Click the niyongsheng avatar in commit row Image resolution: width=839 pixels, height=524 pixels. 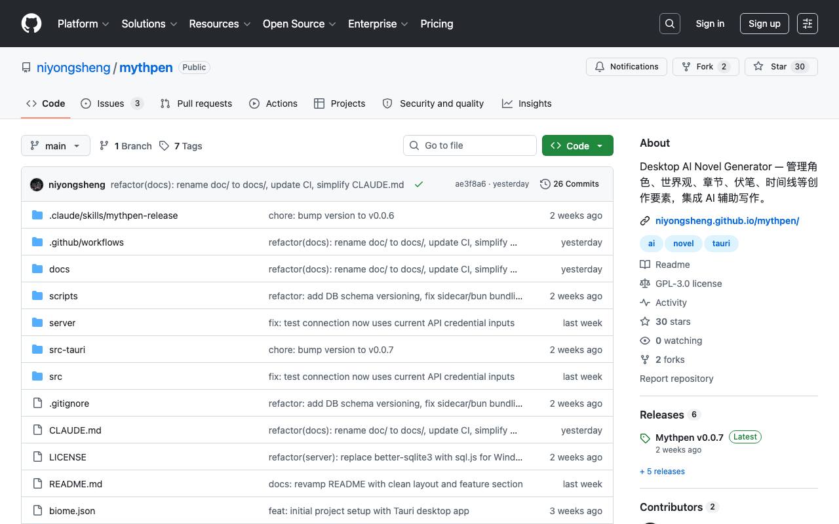37,185
